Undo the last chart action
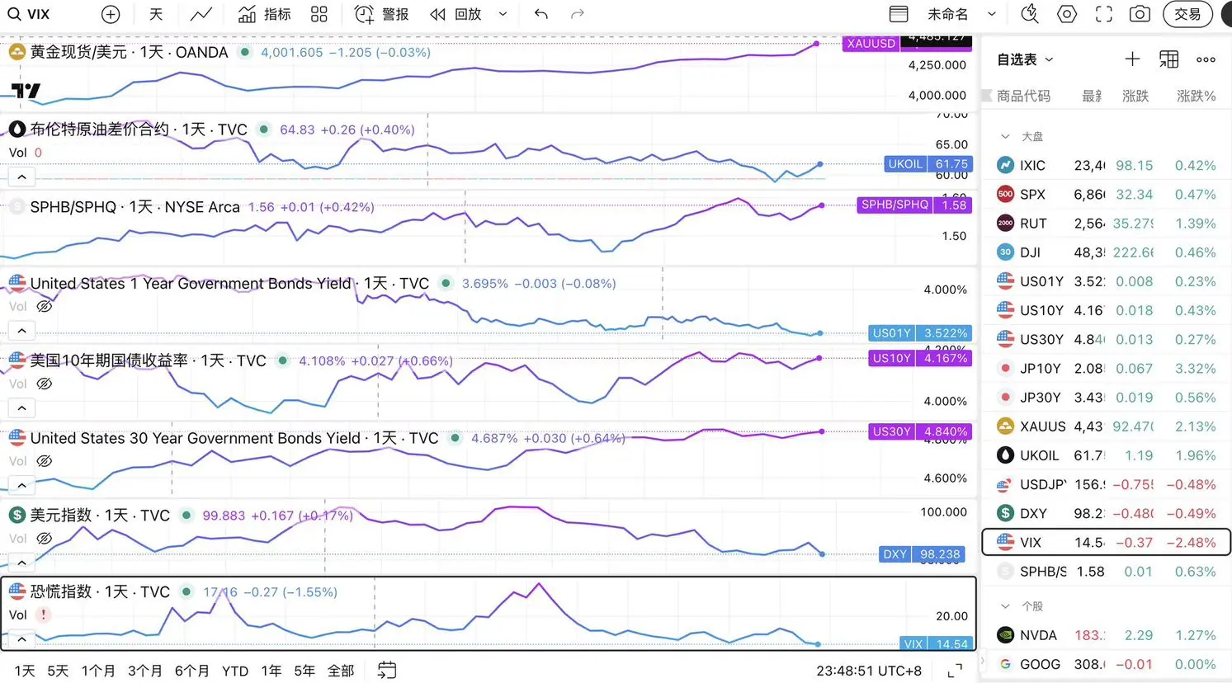 [540, 14]
